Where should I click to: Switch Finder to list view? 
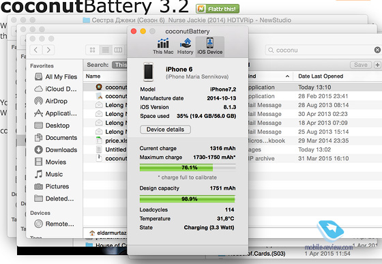(x=106, y=50)
